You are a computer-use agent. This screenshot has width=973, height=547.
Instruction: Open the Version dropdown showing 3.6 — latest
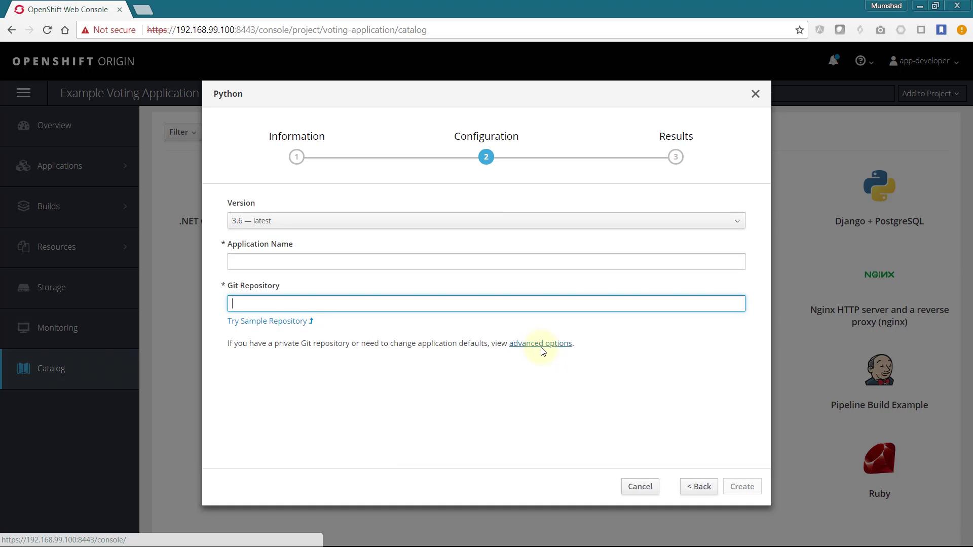pyautogui.click(x=486, y=221)
